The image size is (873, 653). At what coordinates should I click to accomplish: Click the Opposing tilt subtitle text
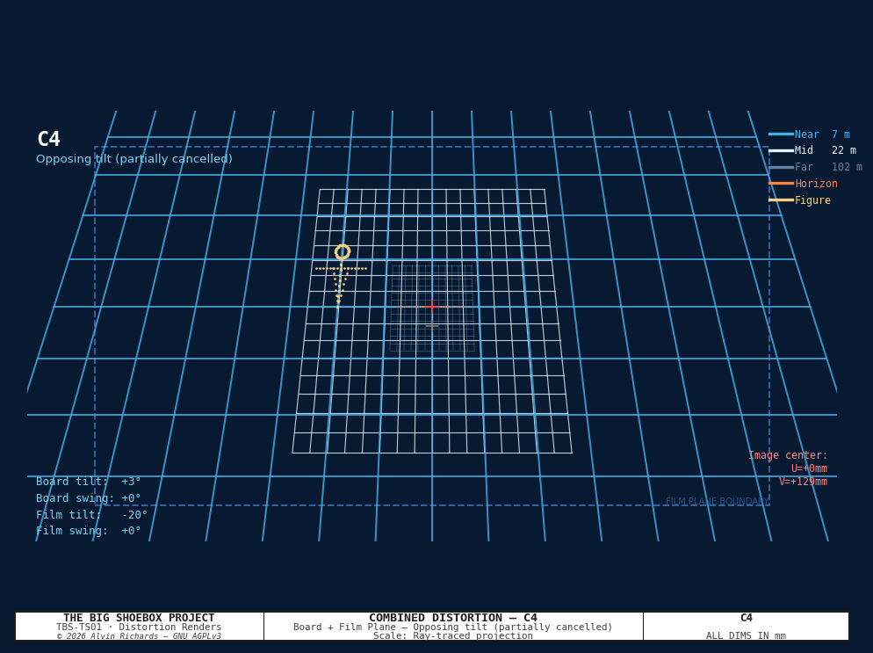pos(134,159)
